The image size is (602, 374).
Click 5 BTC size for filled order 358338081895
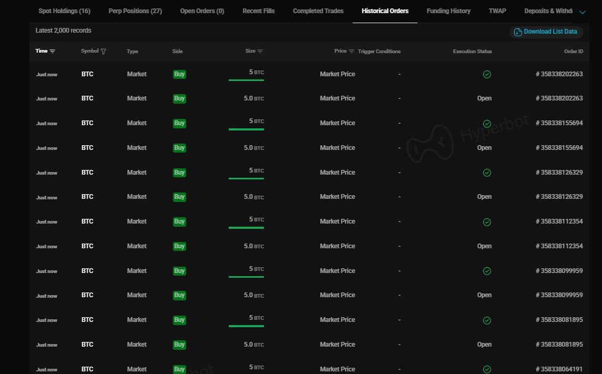coord(257,318)
